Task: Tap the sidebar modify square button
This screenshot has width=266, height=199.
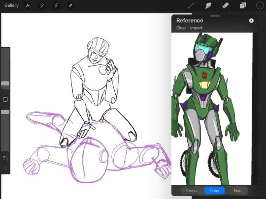Action: pyautogui.click(x=5, y=99)
